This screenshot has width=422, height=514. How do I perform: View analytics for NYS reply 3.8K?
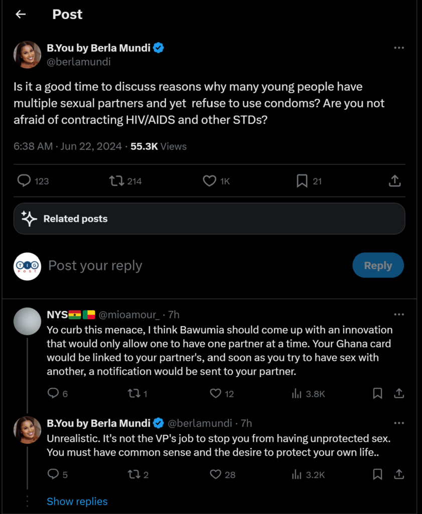pos(297,394)
